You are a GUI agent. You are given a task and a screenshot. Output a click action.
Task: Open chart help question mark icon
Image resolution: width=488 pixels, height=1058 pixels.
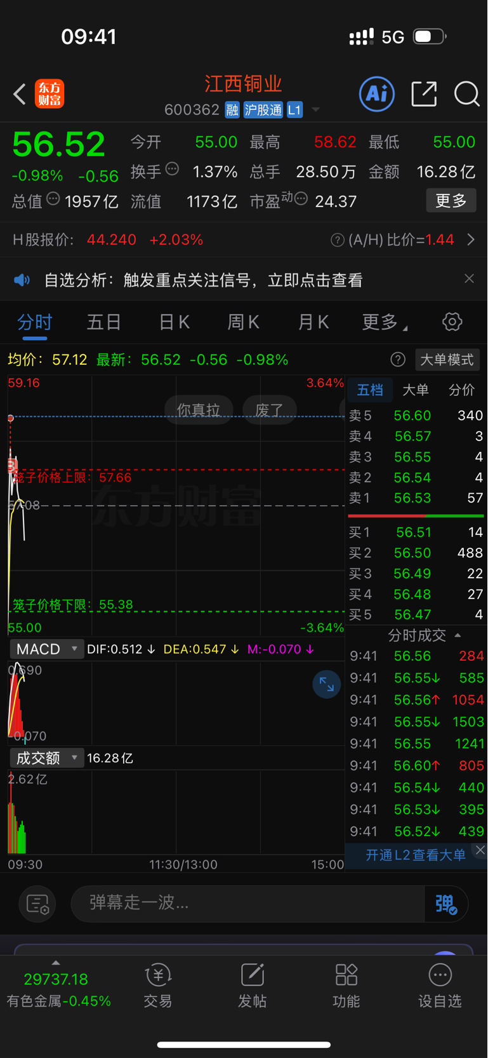pos(398,360)
